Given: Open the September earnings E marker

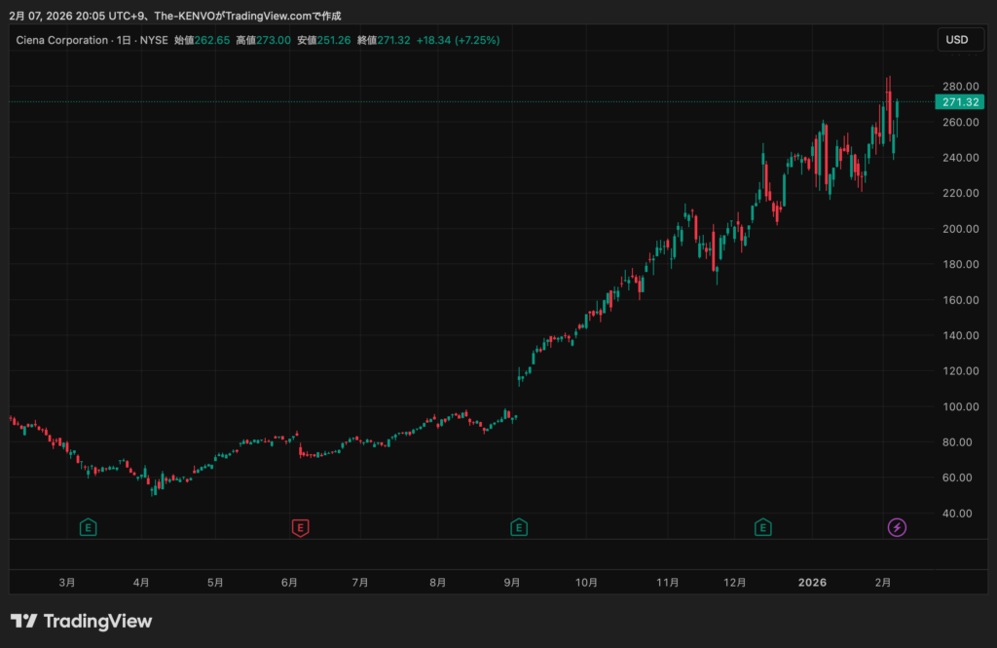Looking at the screenshot, I should click(x=519, y=527).
